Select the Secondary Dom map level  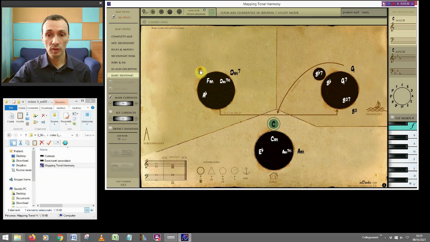[x=123, y=56]
